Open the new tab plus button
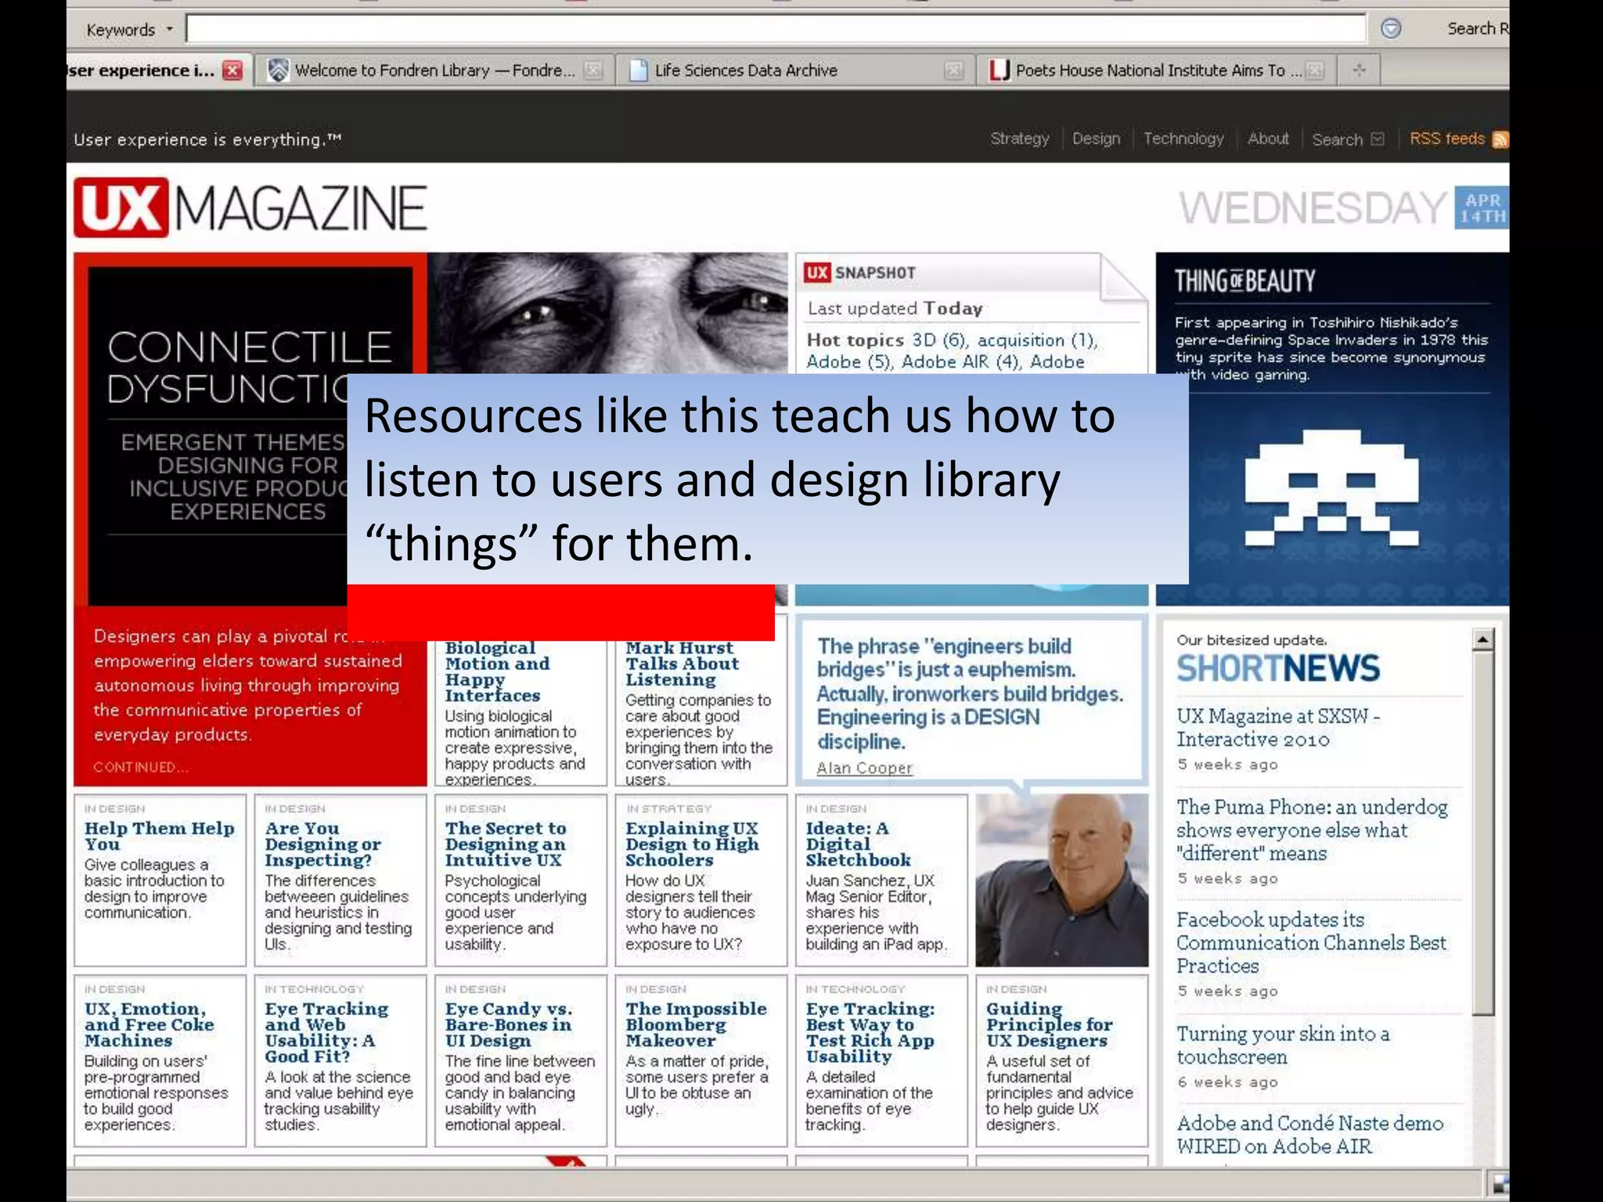Viewport: 1603px width, 1202px height. coord(1359,70)
